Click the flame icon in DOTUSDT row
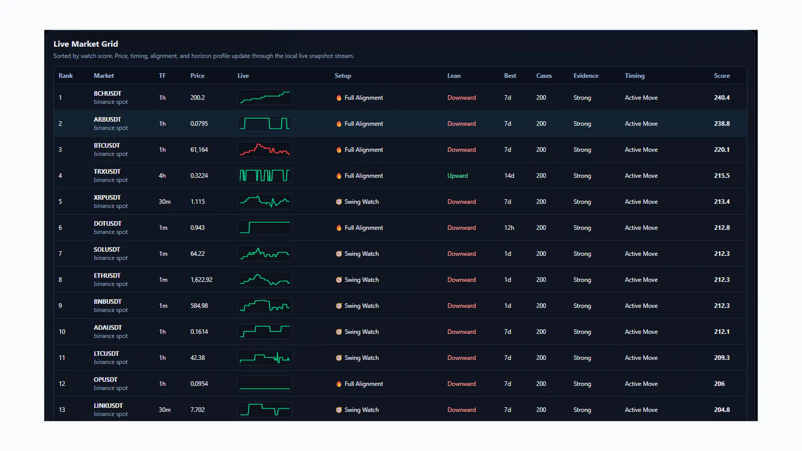The image size is (802, 451). 339,228
